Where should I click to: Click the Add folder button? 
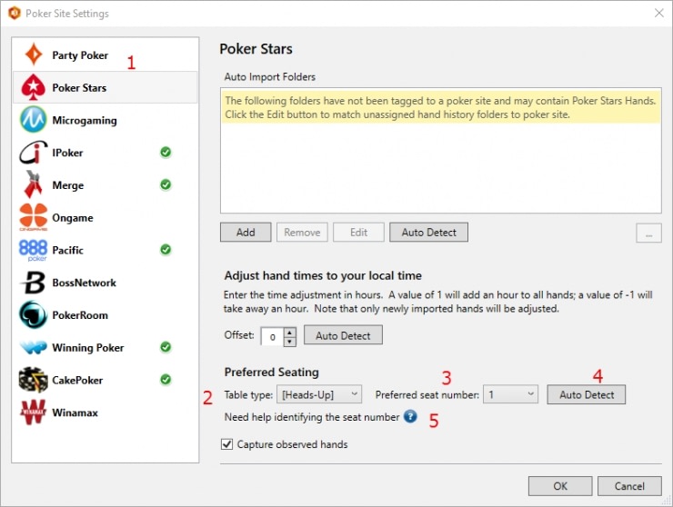(x=246, y=232)
